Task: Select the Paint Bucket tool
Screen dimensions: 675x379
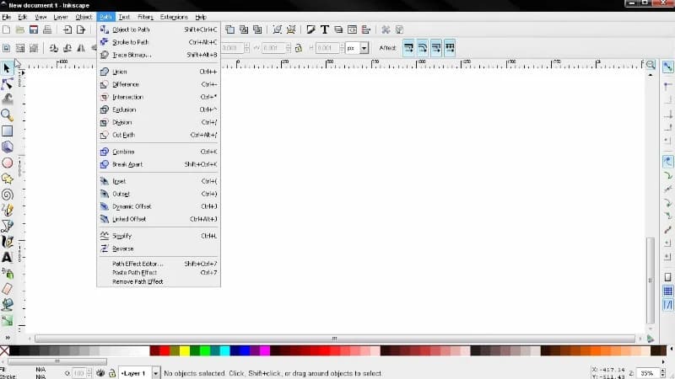Action: point(7,305)
